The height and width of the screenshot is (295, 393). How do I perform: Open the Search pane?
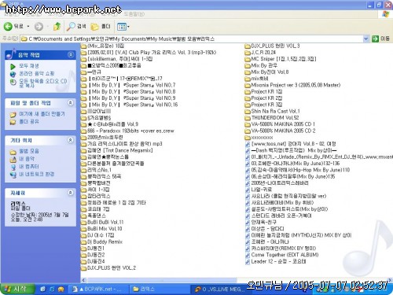pyautogui.click(x=76, y=26)
